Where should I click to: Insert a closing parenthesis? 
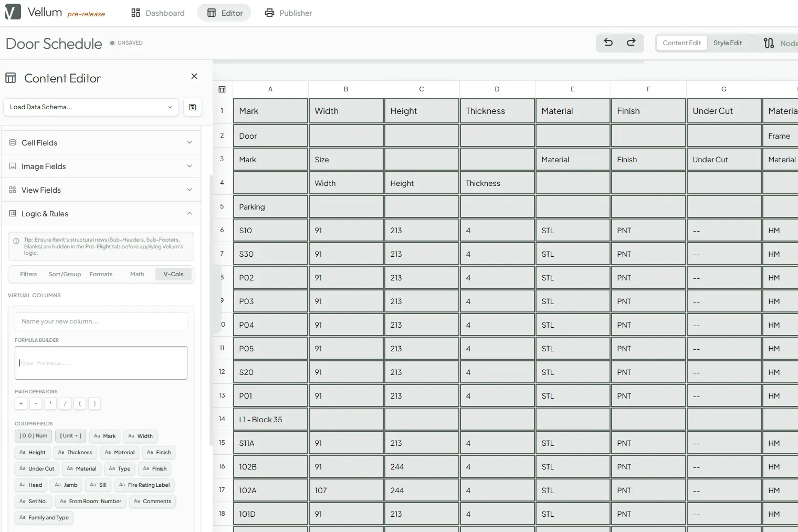coord(94,403)
